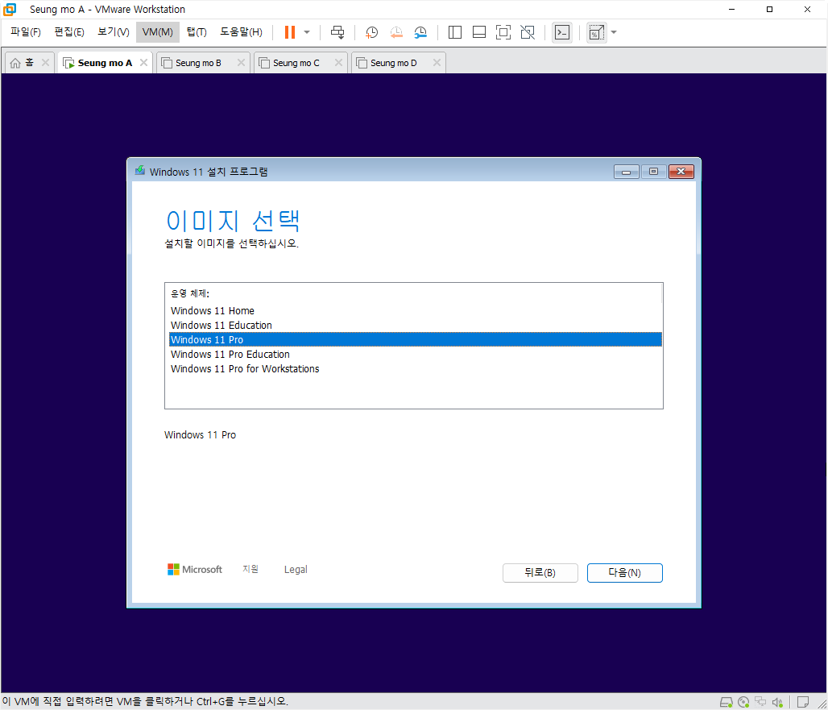Maximize the Windows 11 setup dialog
Viewport: 828px width, 710px height.
pyautogui.click(x=653, y=172)
